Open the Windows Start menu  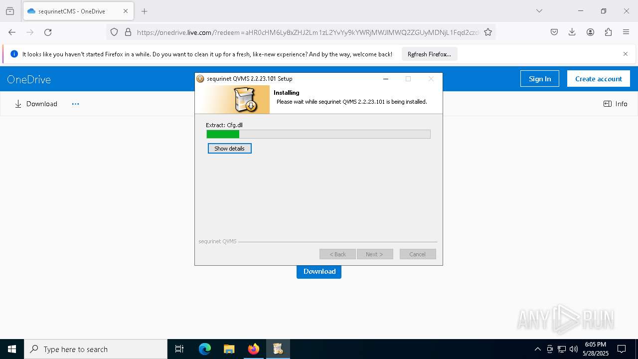point(12,349)
